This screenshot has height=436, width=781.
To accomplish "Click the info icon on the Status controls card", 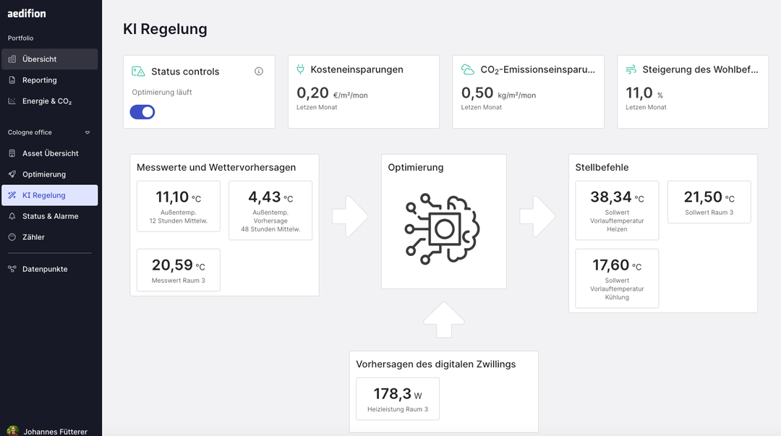I will [259, 71].
